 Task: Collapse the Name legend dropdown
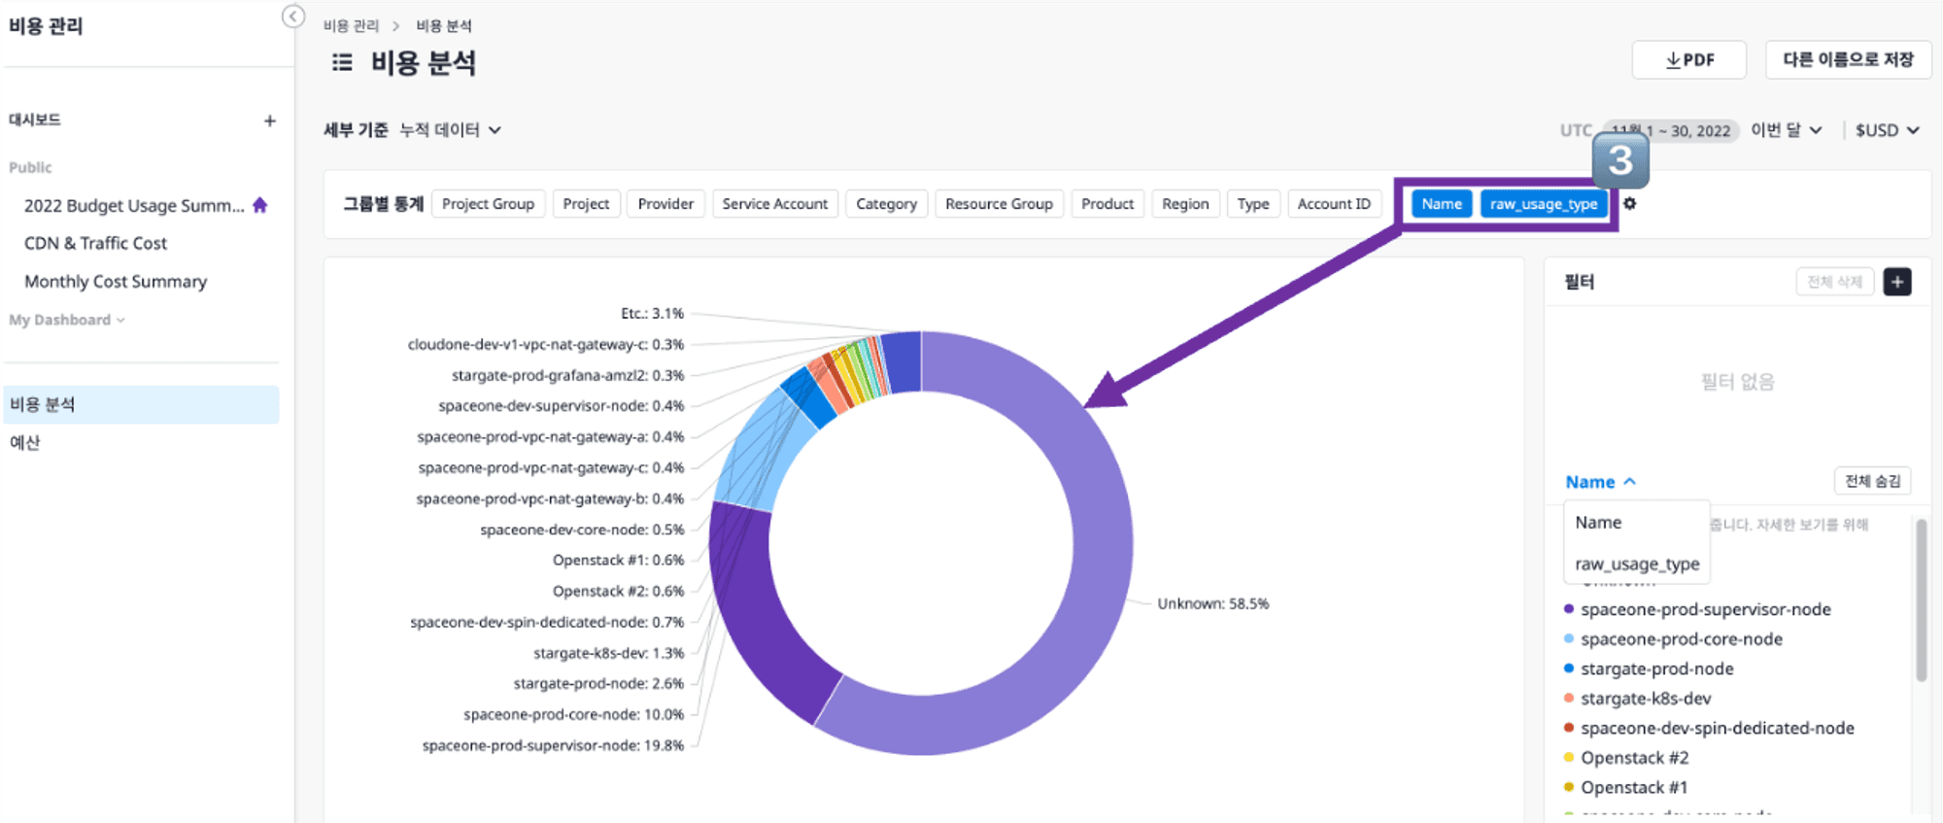point(1601,482)
